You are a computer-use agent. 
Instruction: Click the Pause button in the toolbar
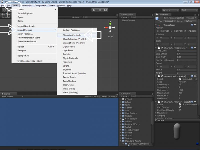tap(99, 10)
